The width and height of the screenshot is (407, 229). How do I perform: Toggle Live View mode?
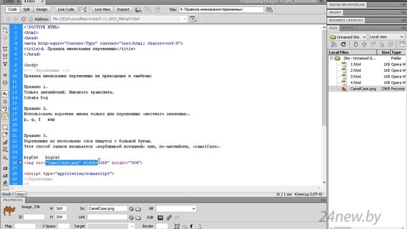(x=102, y=10)
